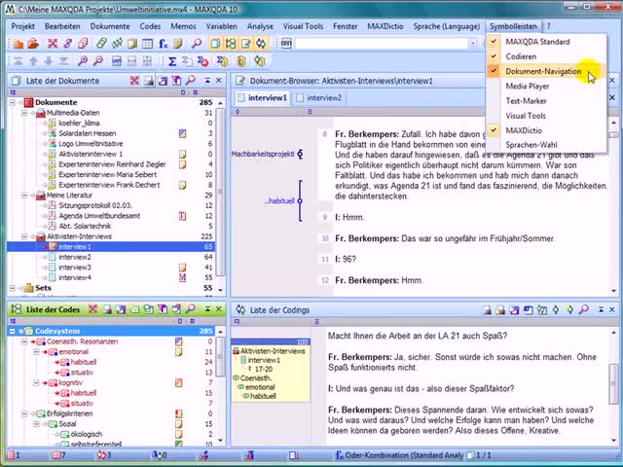Screen dimensions: 623x467
Task: Select Experteninterview Maria Seibert document
Action: pos(108,175)
